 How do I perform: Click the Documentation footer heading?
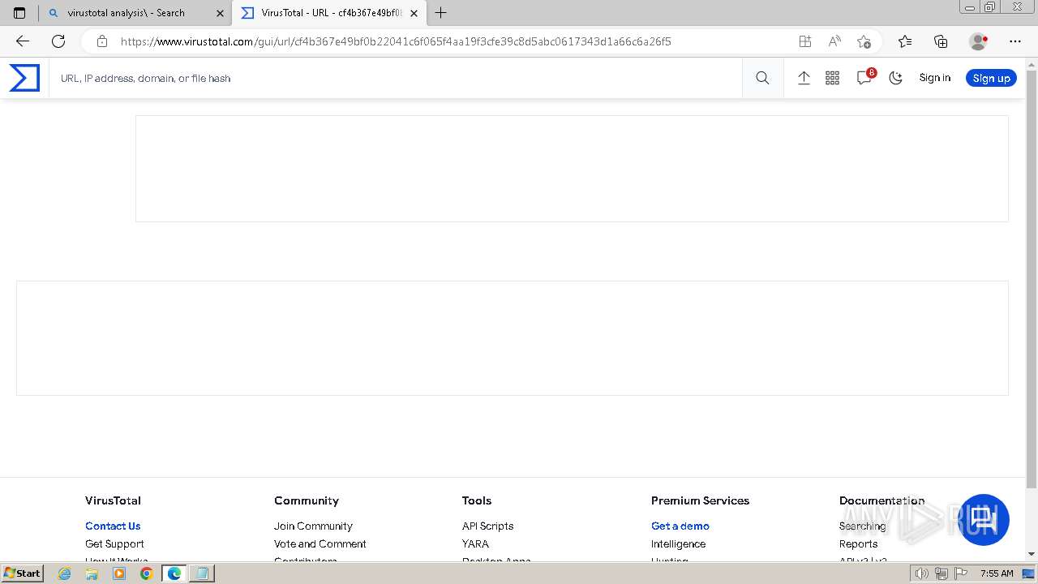pyautogui.click(x=881, y=500)
